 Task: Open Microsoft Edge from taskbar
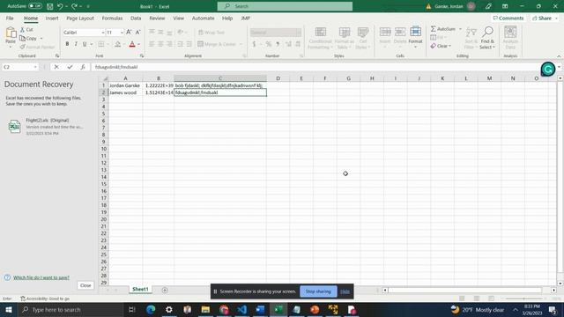(151, 309)
